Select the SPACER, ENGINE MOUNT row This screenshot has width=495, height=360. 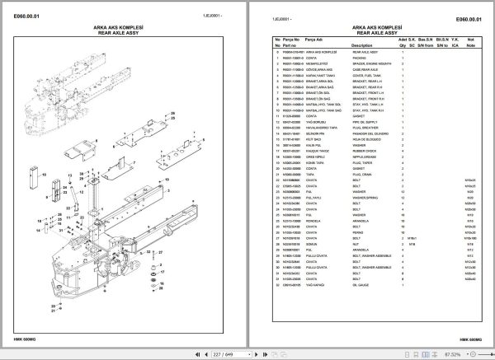[377, 63]
